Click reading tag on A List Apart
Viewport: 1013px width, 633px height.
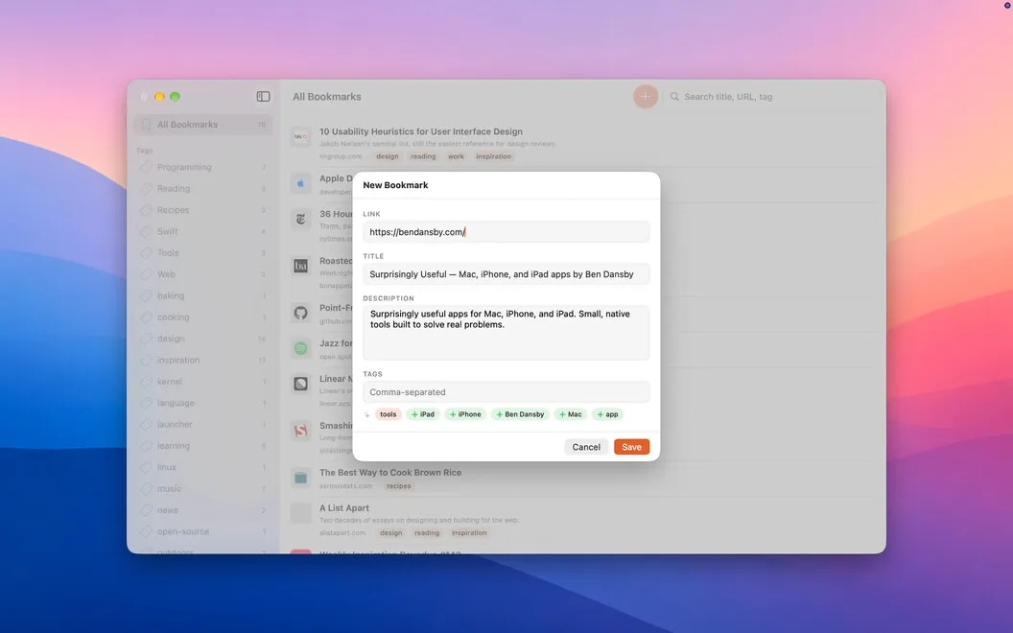pos(426,533)
